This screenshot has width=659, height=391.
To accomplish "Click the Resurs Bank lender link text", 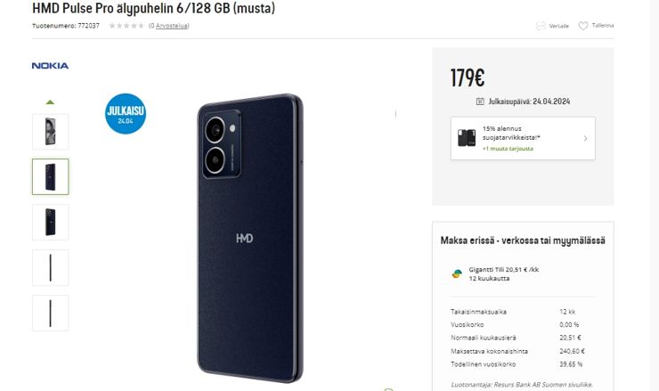I will pos(522,384).
